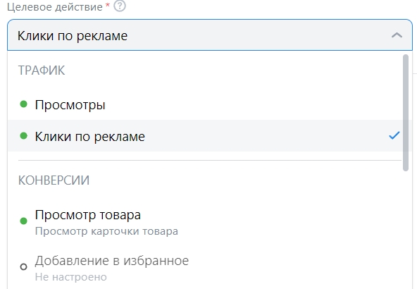Screen dimensions: 417x289
Task: Click the green dot beside Просмотры
Action: 24,104
